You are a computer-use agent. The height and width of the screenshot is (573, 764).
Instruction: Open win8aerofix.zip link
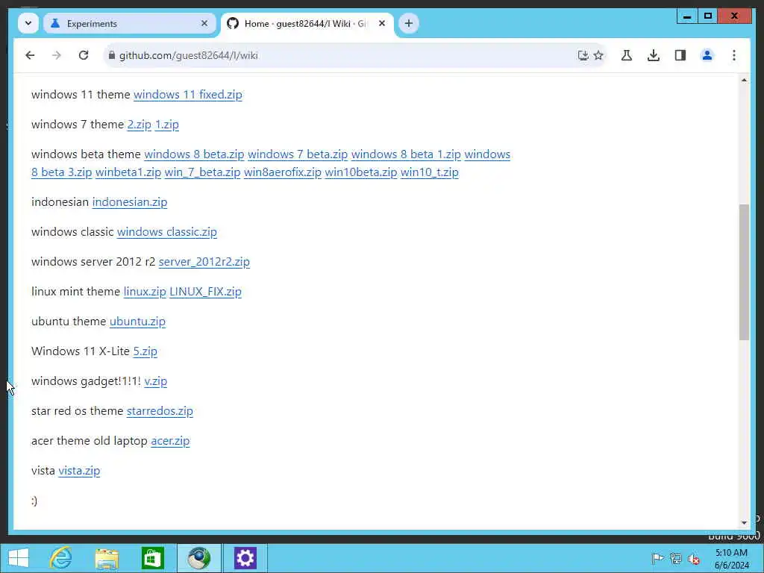click(x=283, y=172)
